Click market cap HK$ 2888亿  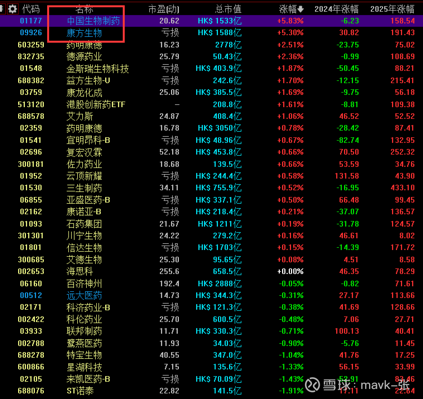coord(220,284)
